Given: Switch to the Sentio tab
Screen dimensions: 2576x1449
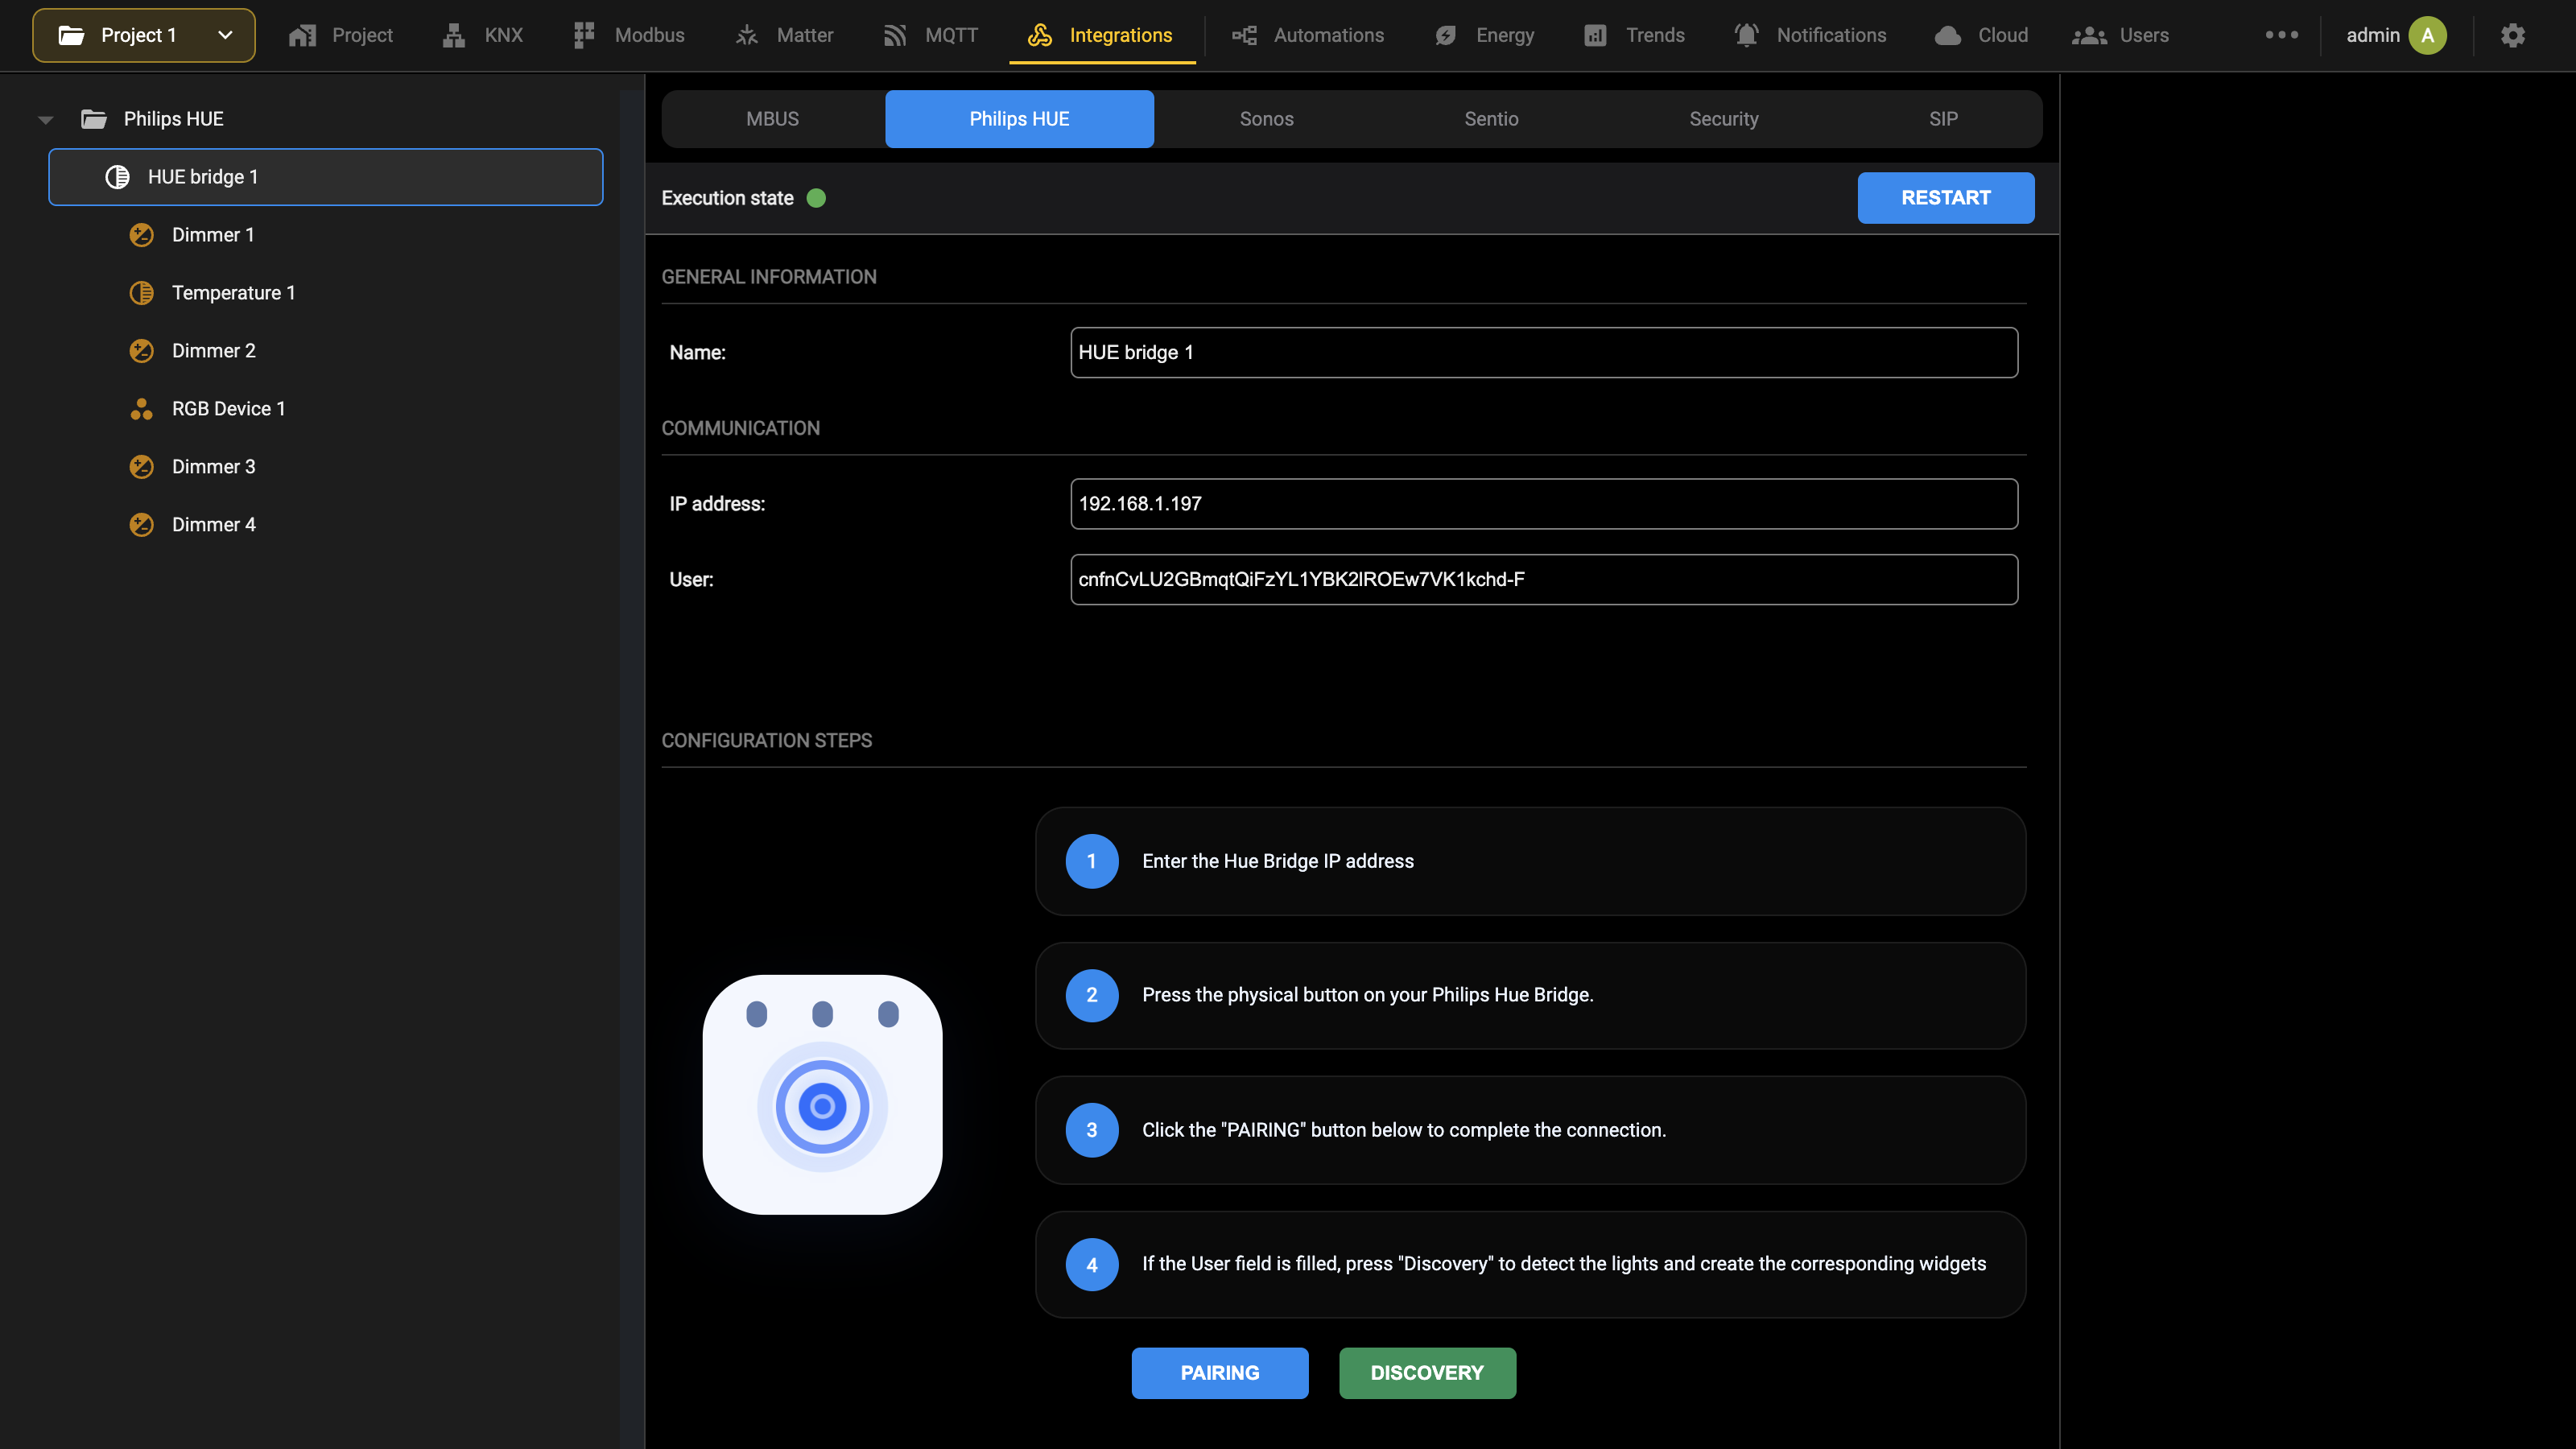Looking at the screenshot, I should (x=1491, y=119).
